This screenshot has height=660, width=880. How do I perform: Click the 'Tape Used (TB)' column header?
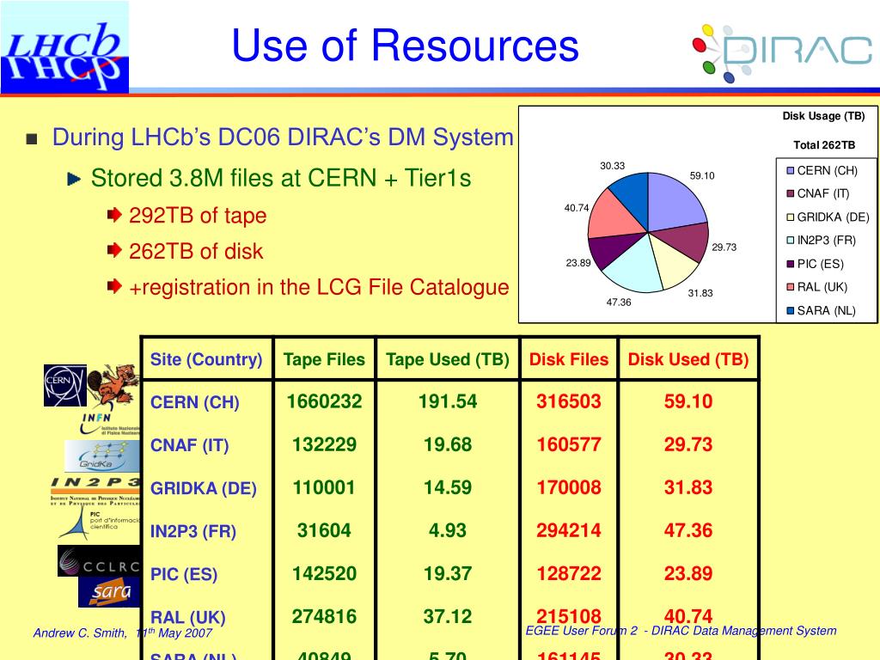coord(447,359)
